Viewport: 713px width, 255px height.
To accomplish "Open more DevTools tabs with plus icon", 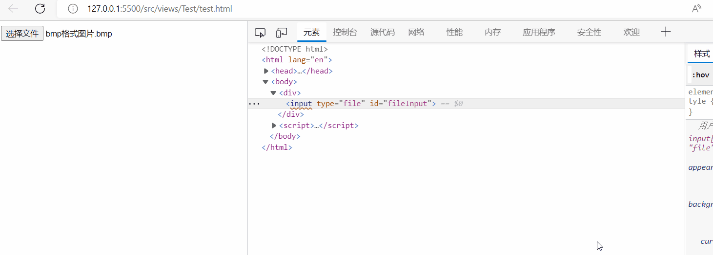I will (666, 32).
